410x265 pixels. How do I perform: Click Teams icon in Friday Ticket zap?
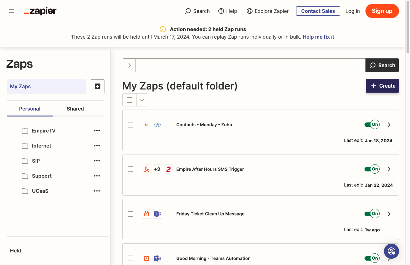157,214
